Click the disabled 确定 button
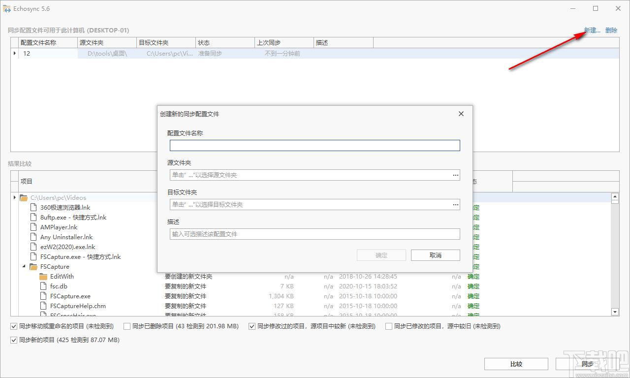This screenshot has height=378, width=630. click(381, 255)
